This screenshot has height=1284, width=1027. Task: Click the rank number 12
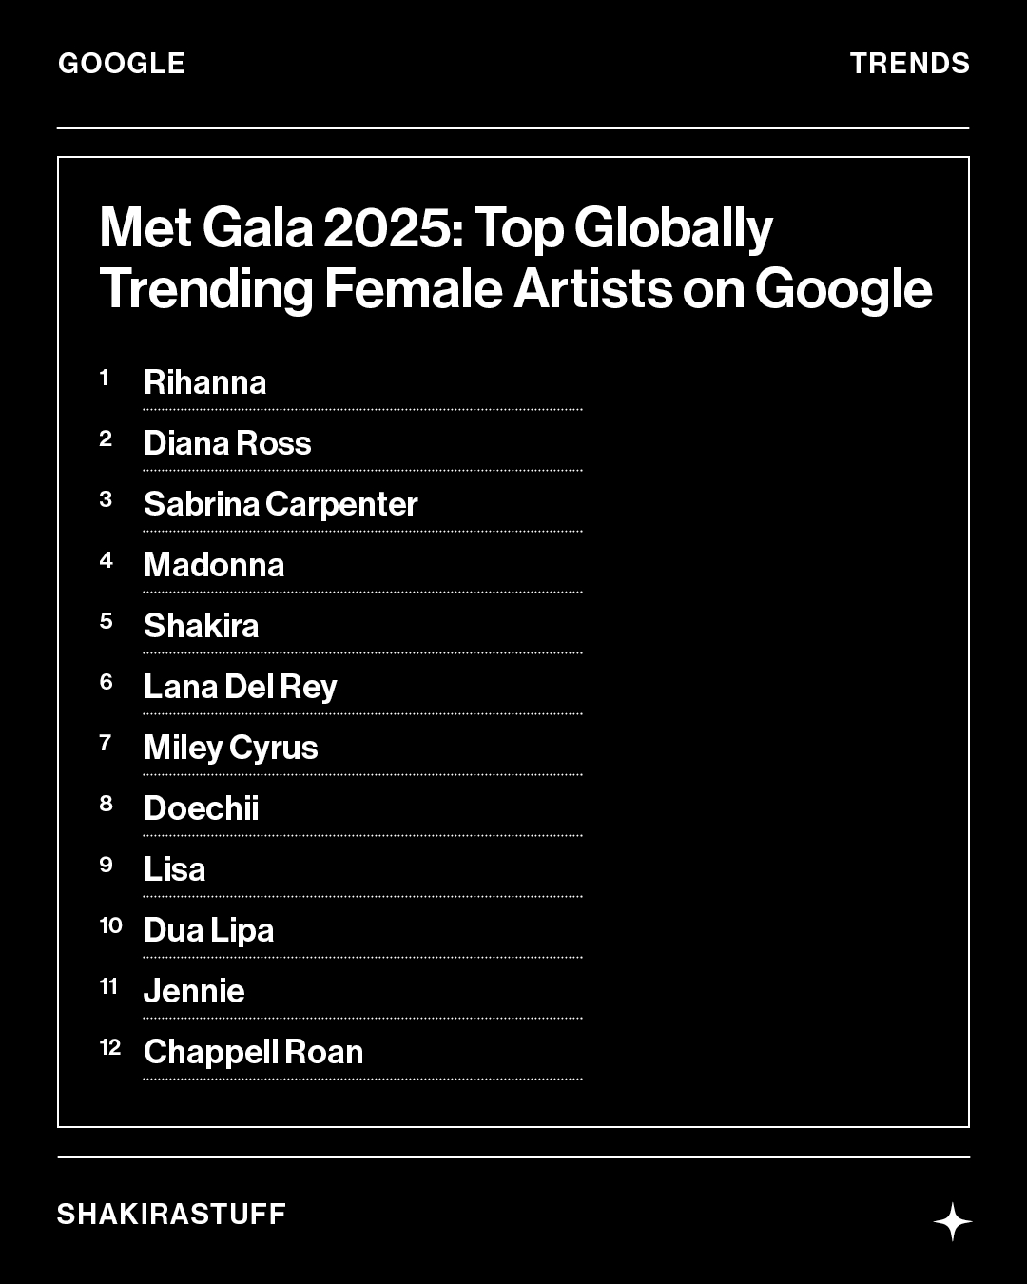pos(110,1047)
